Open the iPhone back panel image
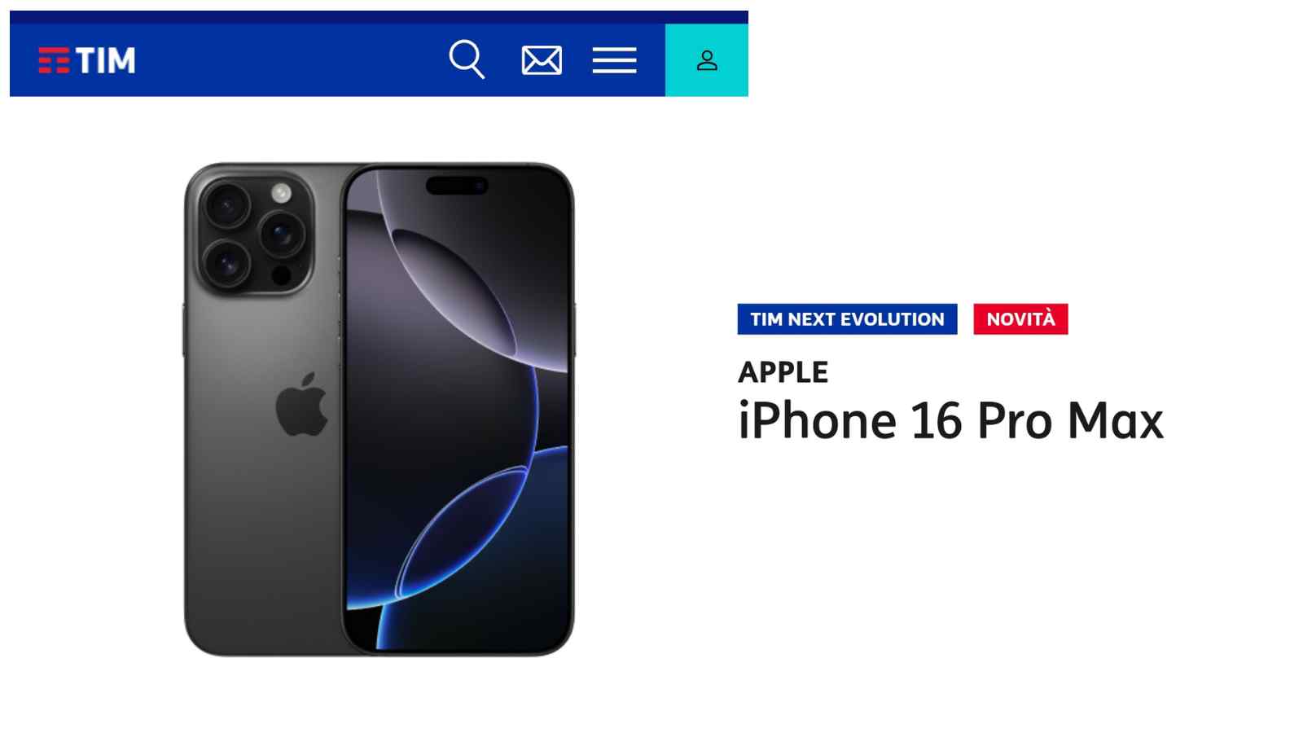1303x733 pixels. click(262, 410)
